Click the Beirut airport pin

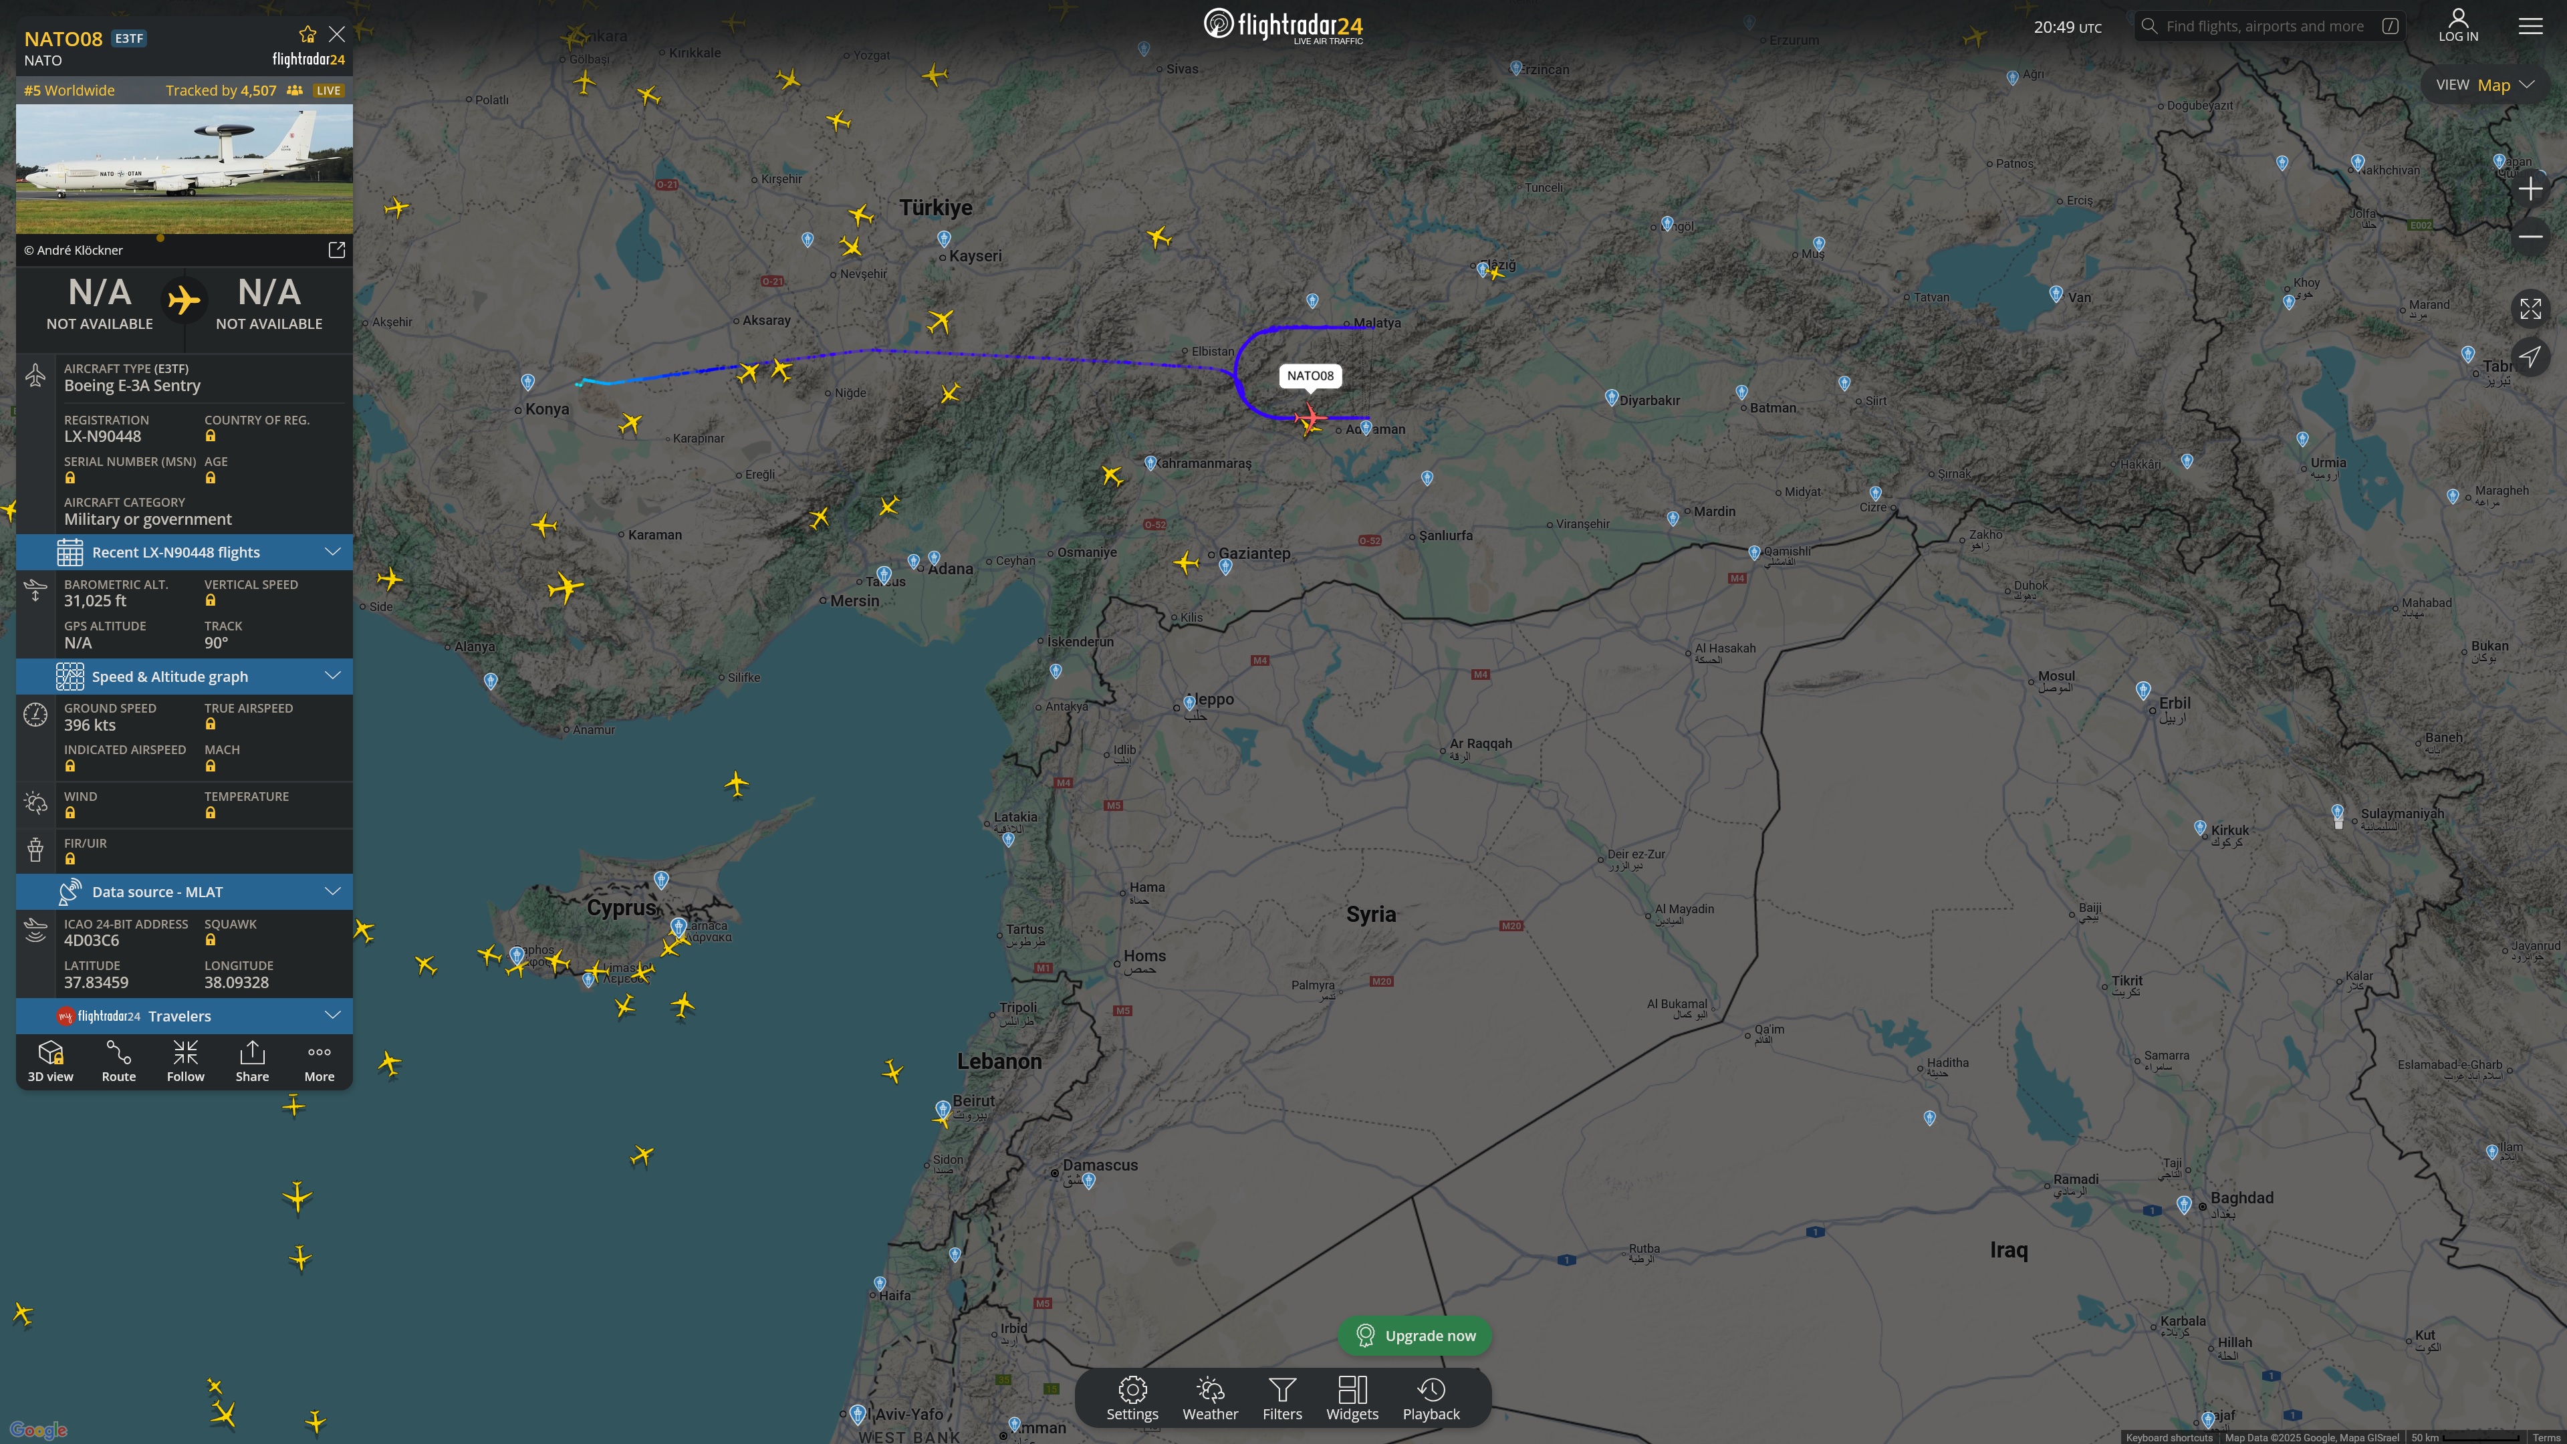942,1108
